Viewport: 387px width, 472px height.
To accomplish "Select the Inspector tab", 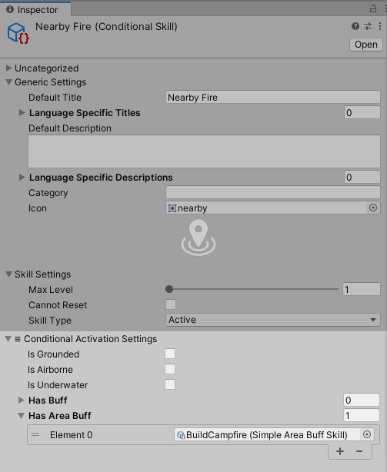I will [x=35, y=9].
